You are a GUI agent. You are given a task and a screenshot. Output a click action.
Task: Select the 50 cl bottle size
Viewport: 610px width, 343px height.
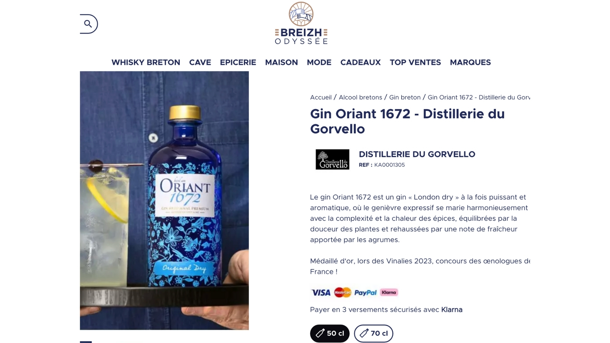tap(330, 333)
